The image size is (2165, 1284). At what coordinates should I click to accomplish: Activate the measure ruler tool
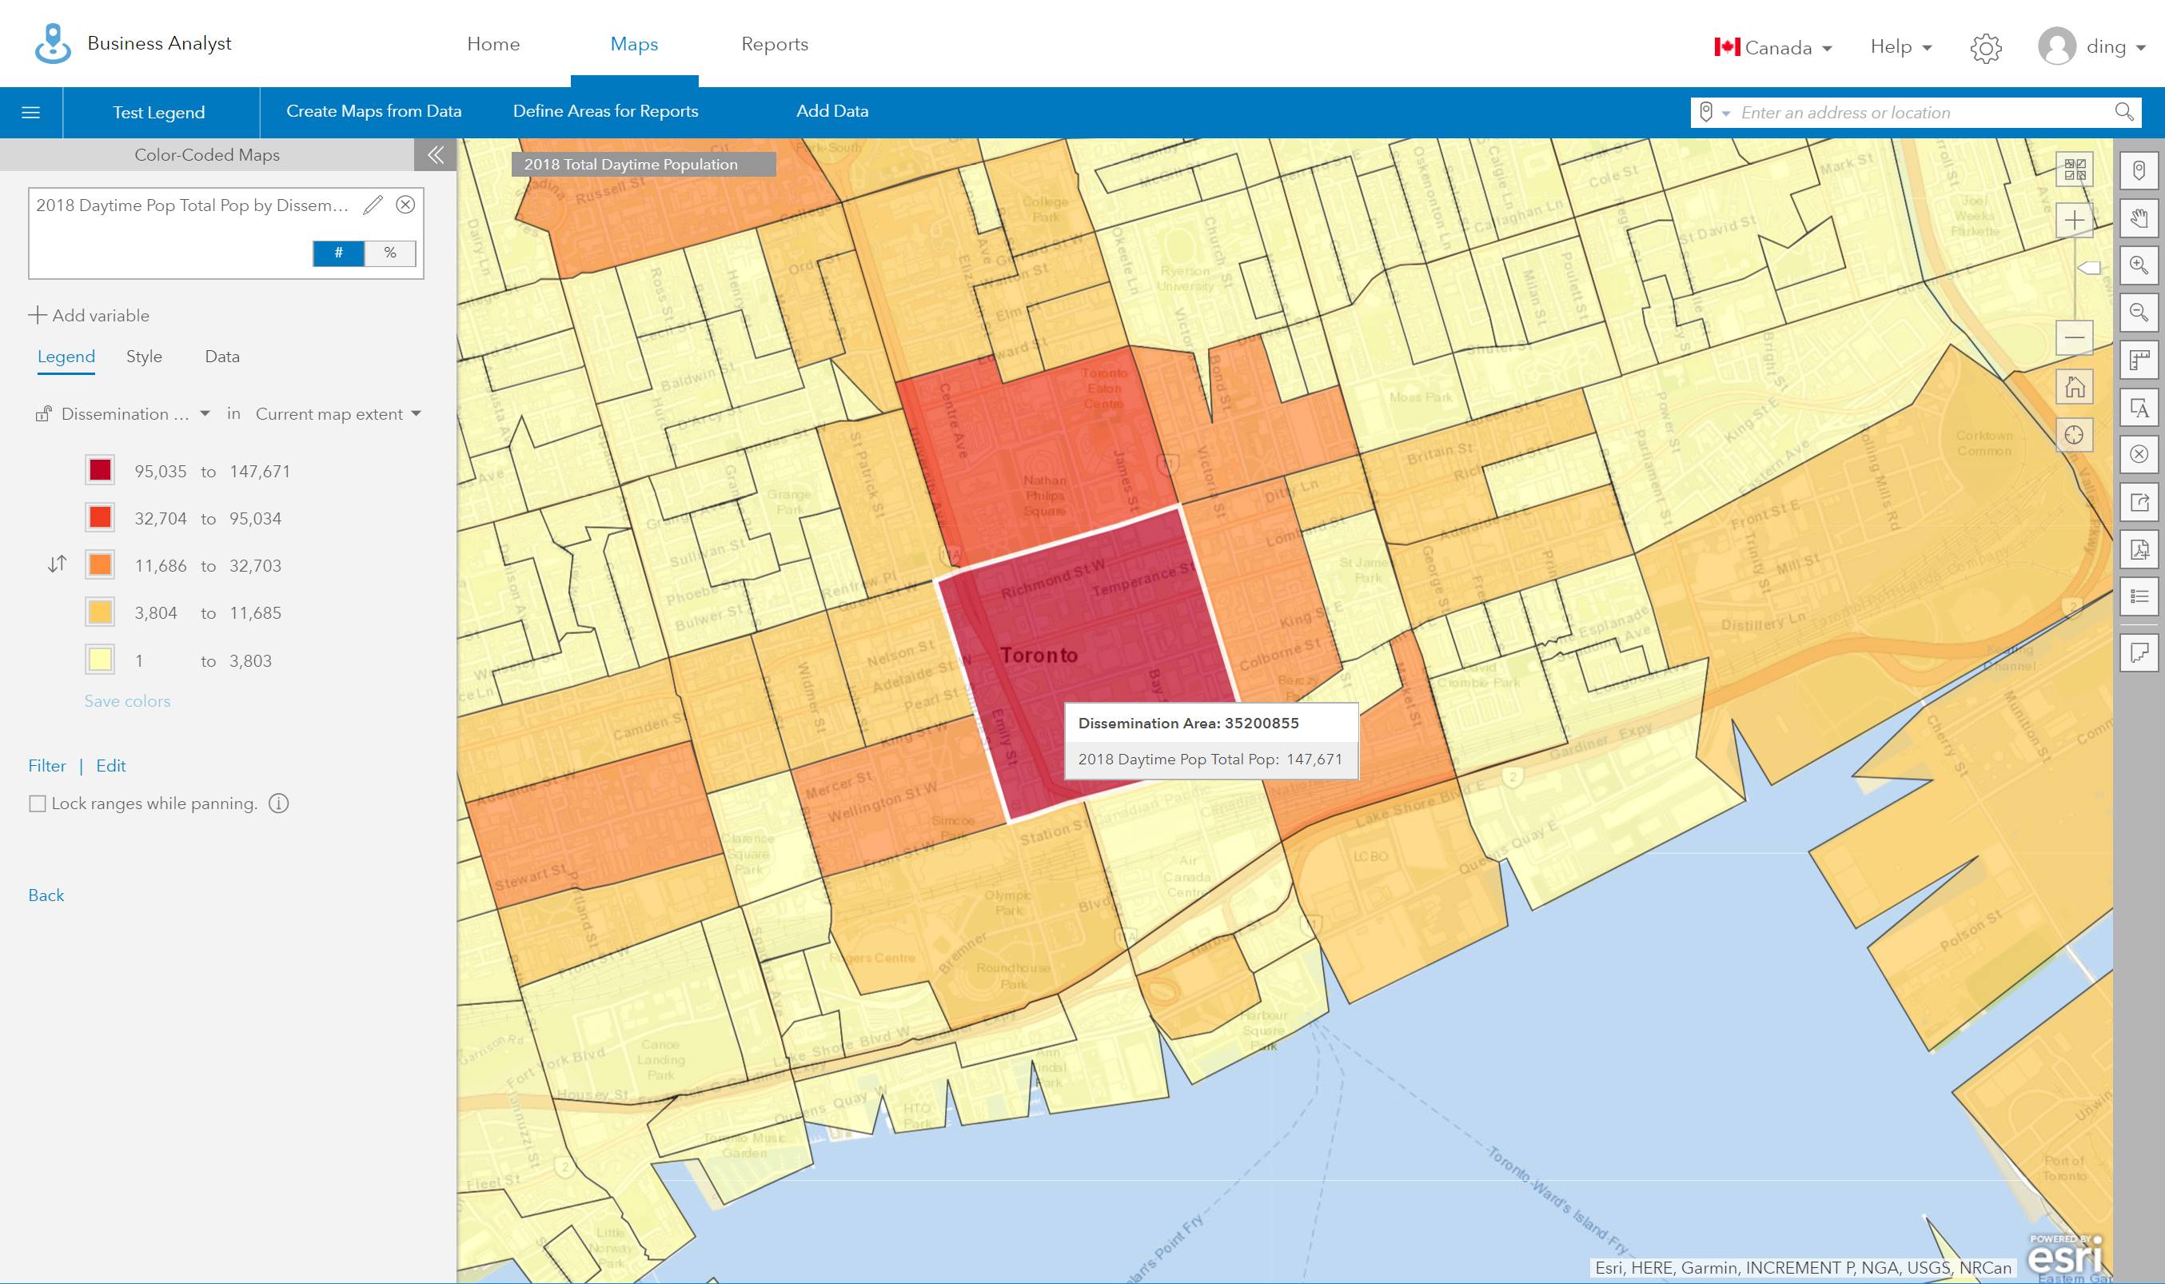click(x=2139, y=360)
